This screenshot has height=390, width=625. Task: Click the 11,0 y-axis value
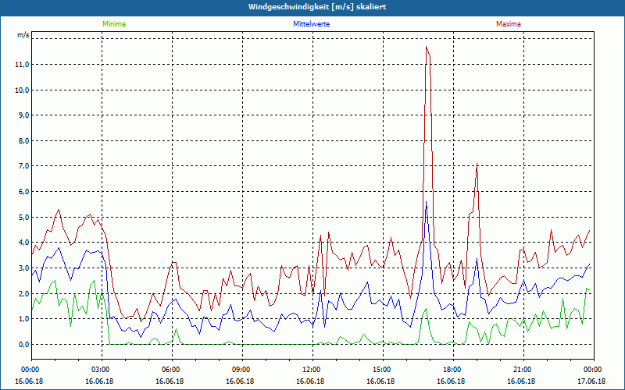22,65
